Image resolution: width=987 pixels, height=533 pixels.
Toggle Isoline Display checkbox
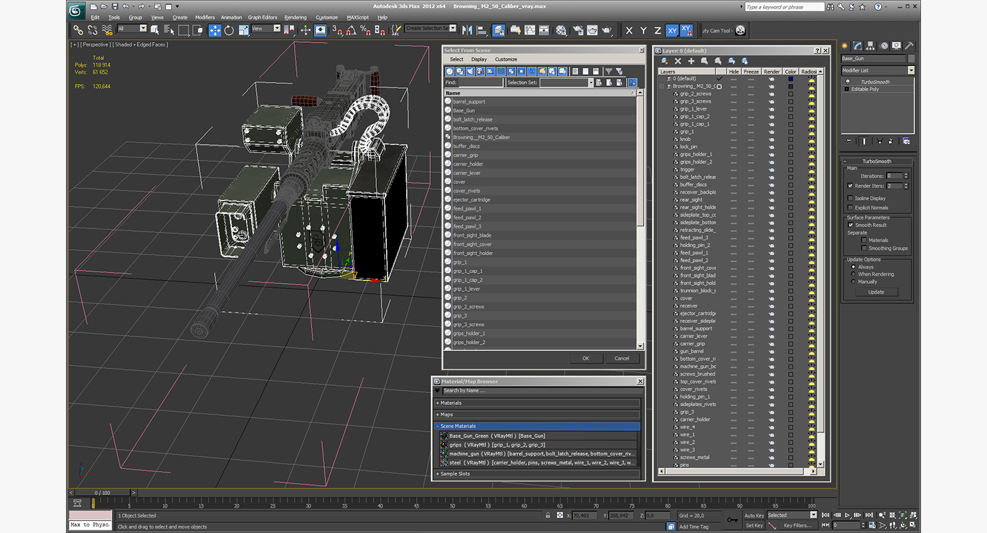click(x=850, y=198)
